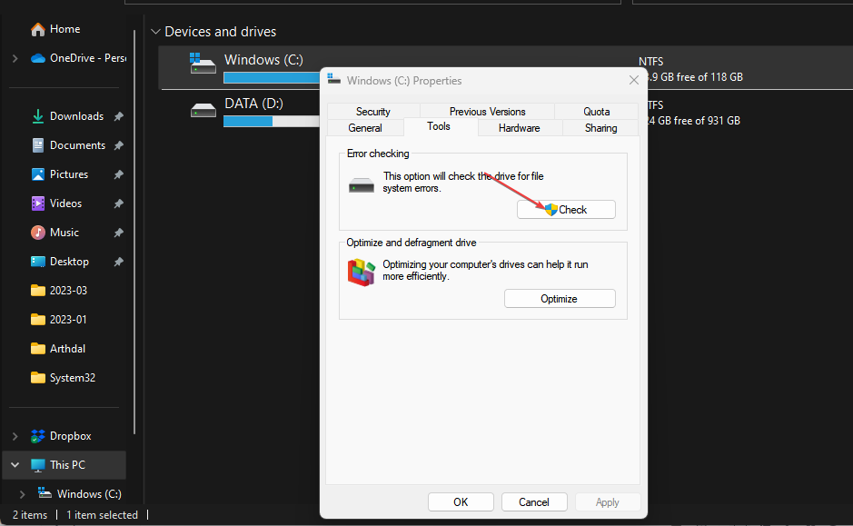
Task: Click the Windows (C:) drive icon in Devices list
Action: coord(203,64)
